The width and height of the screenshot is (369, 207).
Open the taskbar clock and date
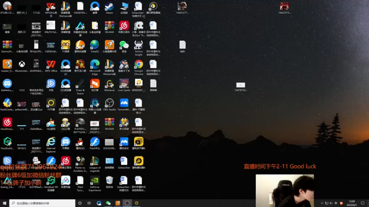click(351, 203)
